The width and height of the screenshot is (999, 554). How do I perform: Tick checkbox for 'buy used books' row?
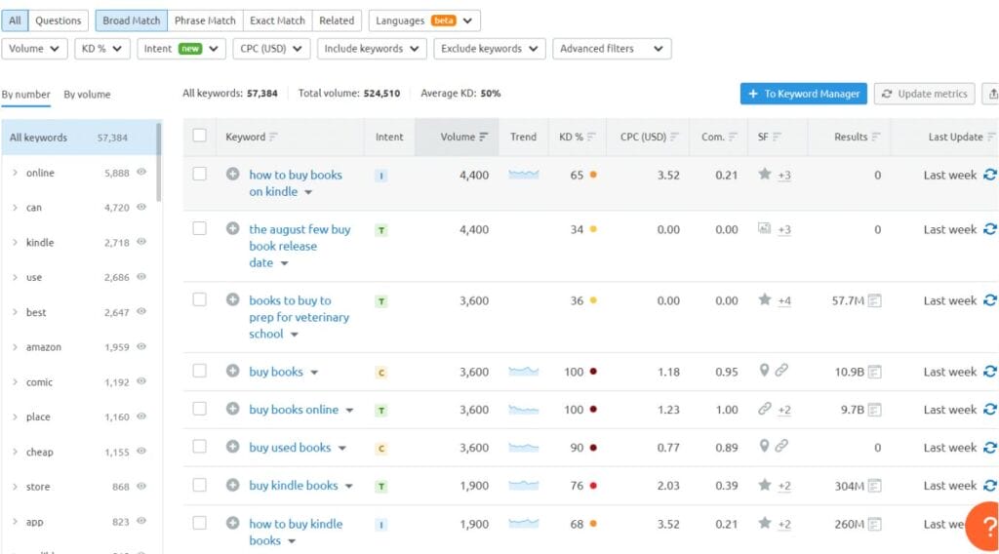point(199,447)
